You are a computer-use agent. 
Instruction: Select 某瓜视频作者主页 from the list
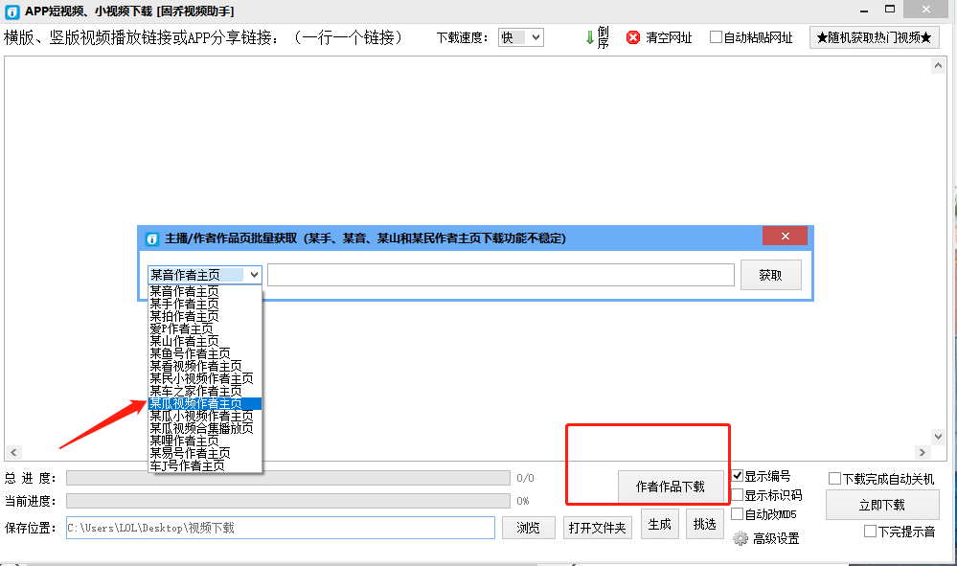205,404
